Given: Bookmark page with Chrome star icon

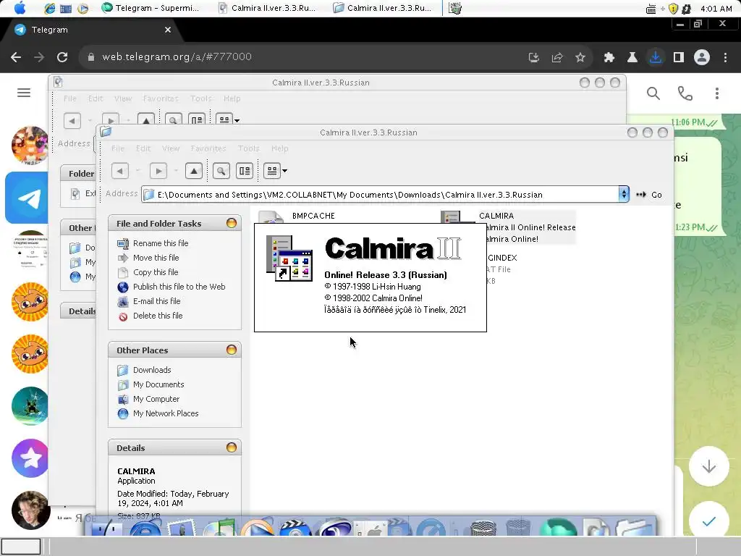Looking at the screenshot, I should click(x=580, y=57).
